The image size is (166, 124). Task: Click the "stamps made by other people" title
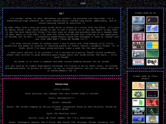[x=145, y=77]
